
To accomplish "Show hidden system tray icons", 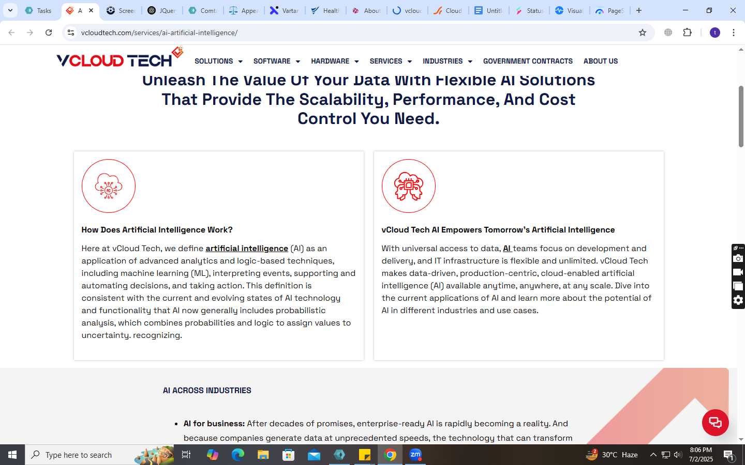I will pyautogui.click(x=653, y=455).
